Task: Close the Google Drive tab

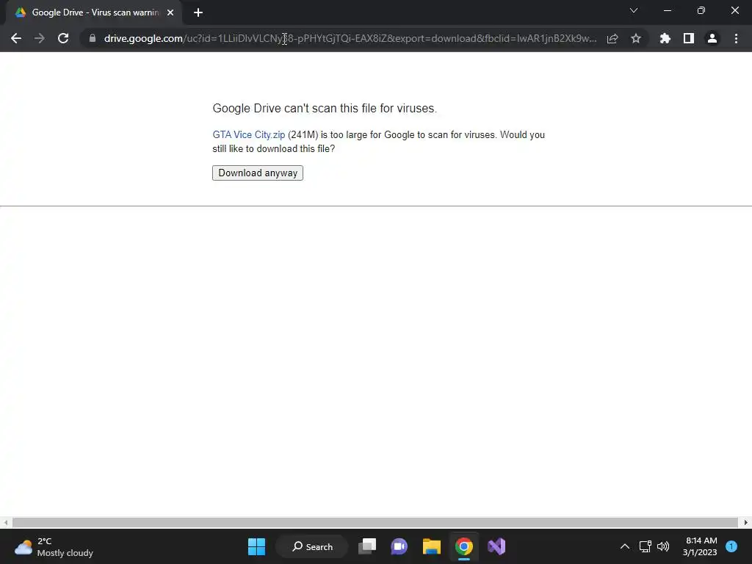Action: pos(170,12)
